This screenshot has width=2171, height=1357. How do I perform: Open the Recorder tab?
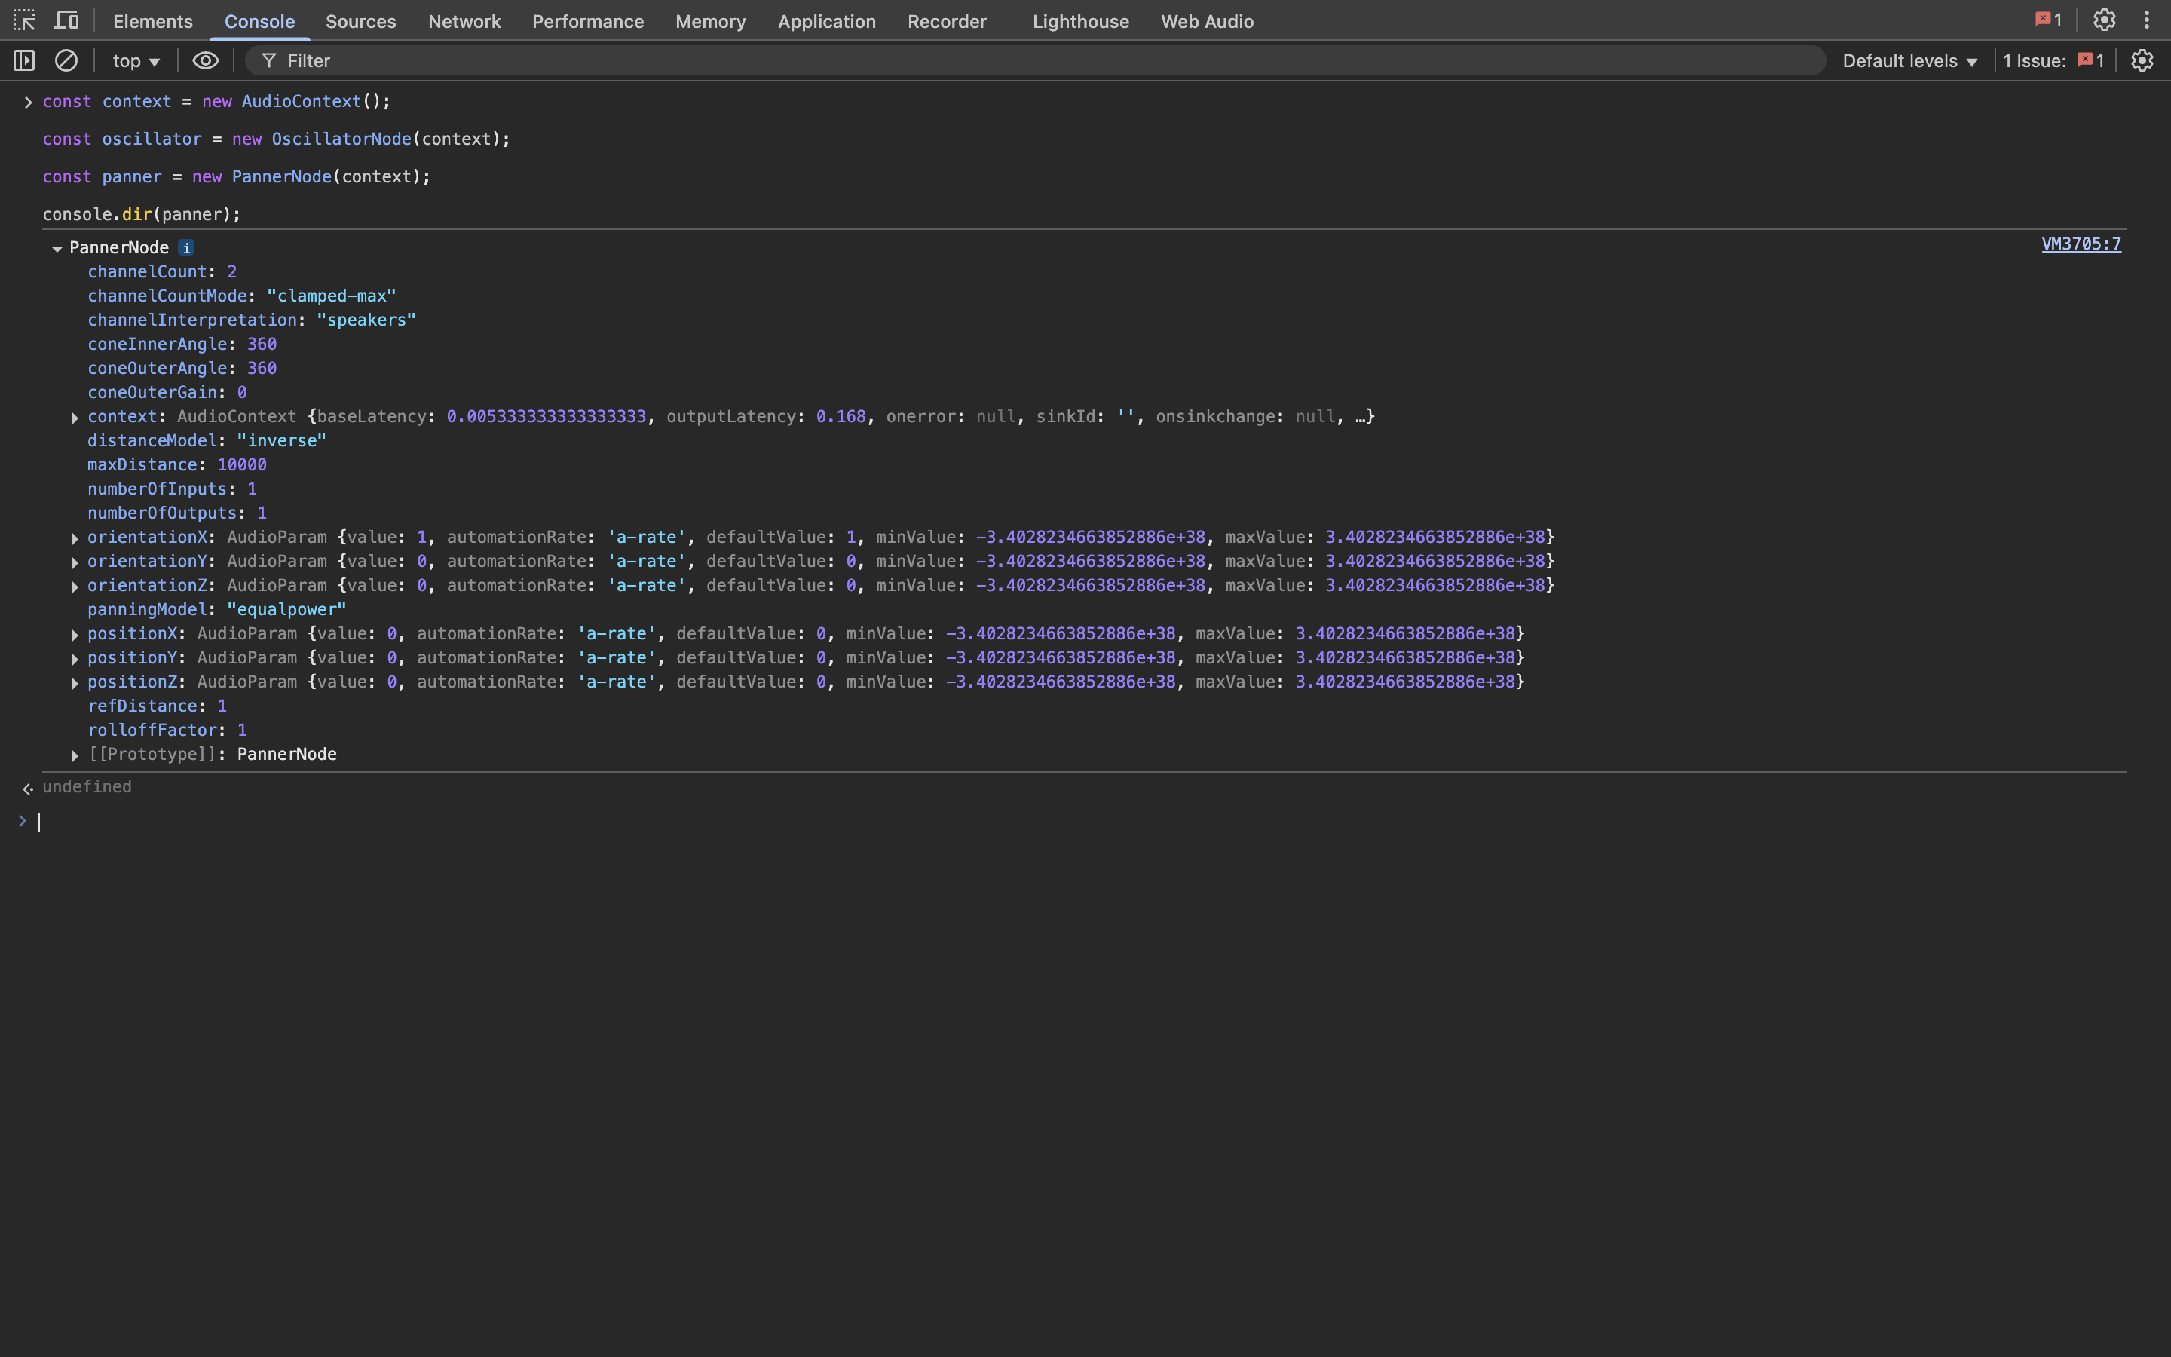(x=947, y=20)
